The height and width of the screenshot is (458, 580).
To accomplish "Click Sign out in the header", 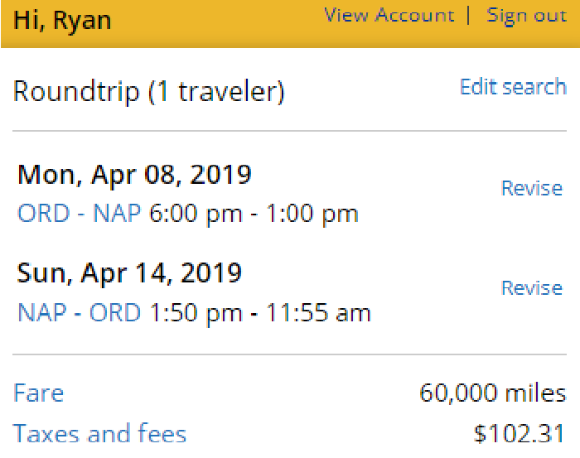I will 526,16.
